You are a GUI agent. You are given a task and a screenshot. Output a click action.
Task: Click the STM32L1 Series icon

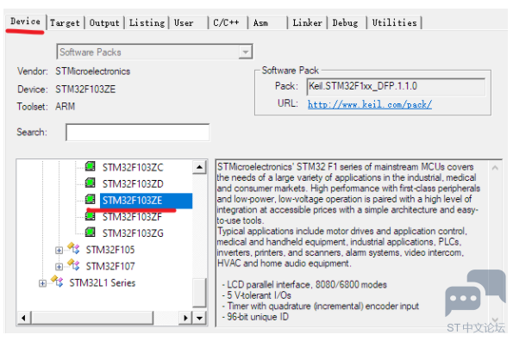pyautogui.click(x=57, y=282)
